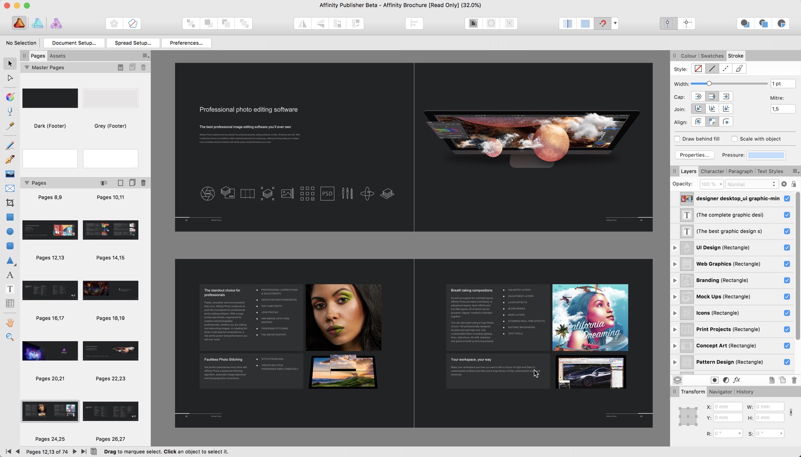
Task: Open Spread Setup dialog
Action: [x=133, y=43]
